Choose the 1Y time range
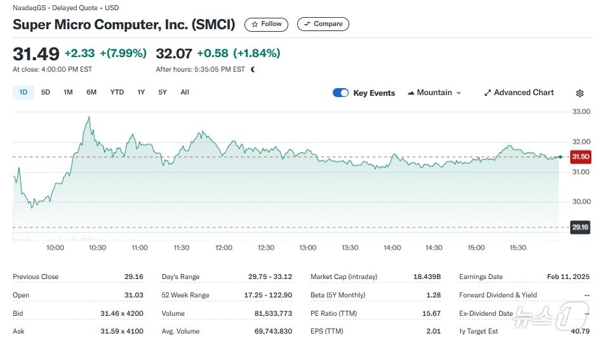This screenshot has width=595, height=338. click(x=141, y=93)
